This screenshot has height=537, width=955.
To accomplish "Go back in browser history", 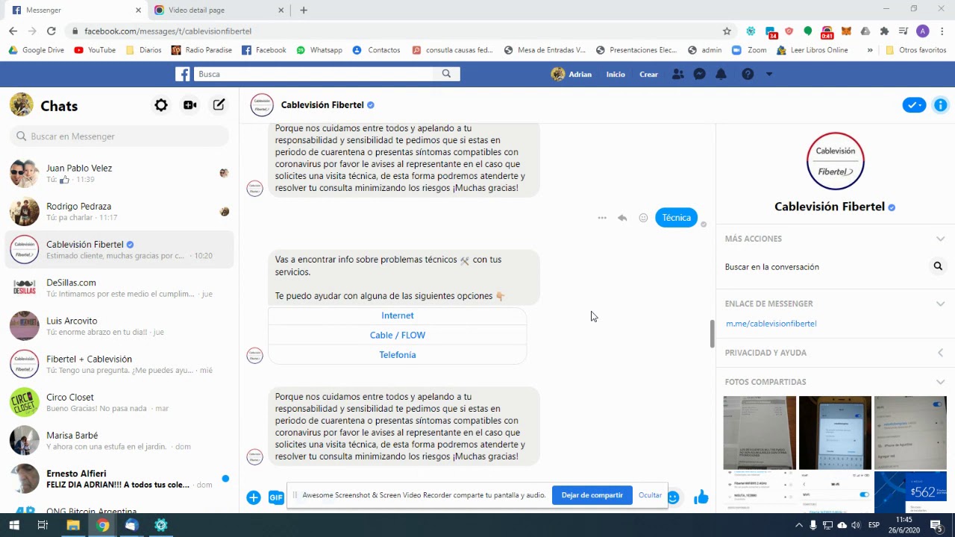I will click(x=13, y=31).
